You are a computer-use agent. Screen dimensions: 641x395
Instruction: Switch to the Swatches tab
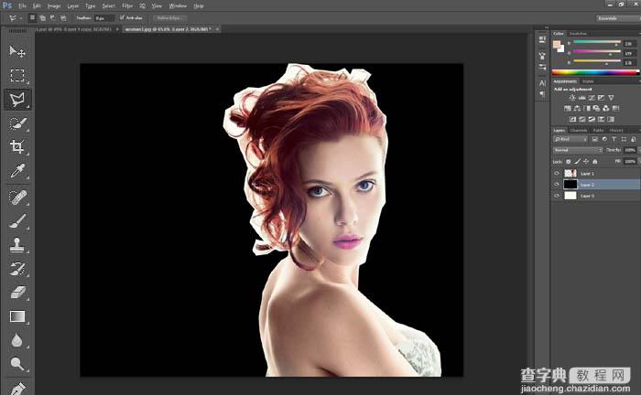[578, 34]
